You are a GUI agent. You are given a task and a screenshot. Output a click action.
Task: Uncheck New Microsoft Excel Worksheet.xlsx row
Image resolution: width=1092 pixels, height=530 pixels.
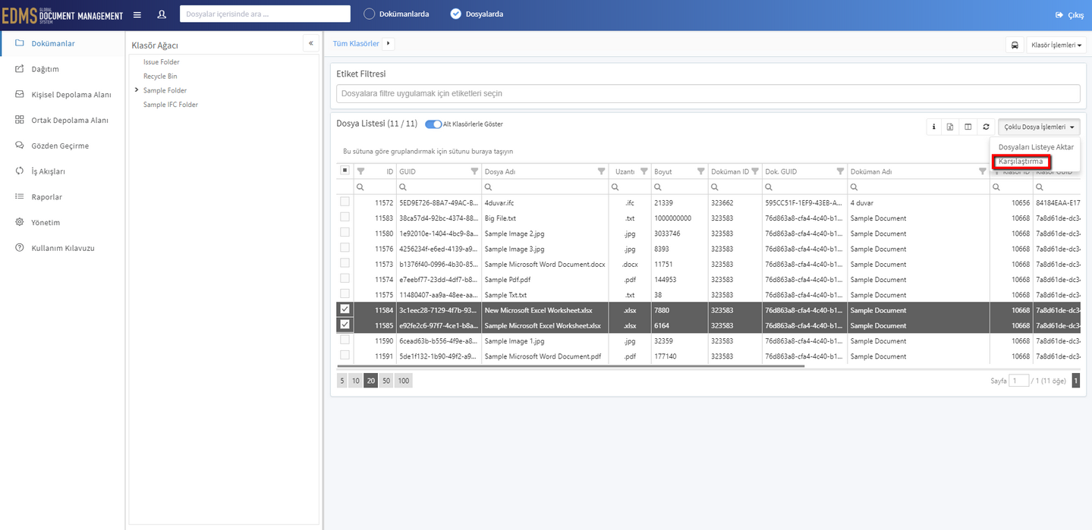coord(345,309)
